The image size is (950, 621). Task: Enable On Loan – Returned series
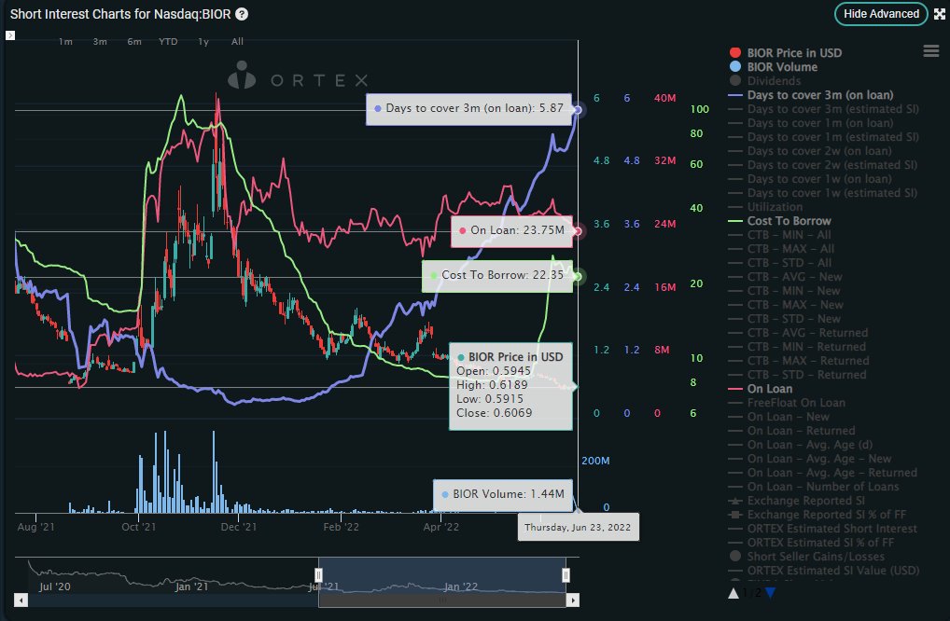coord(792,431)
